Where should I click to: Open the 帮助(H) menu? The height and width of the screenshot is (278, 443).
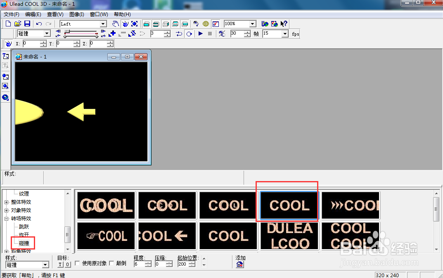[122, 14]
